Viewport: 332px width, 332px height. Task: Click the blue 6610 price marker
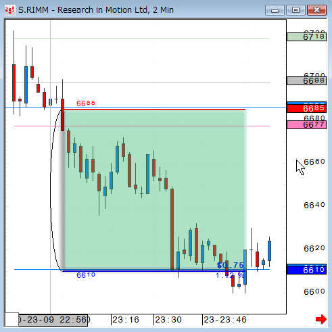point(306,270)
